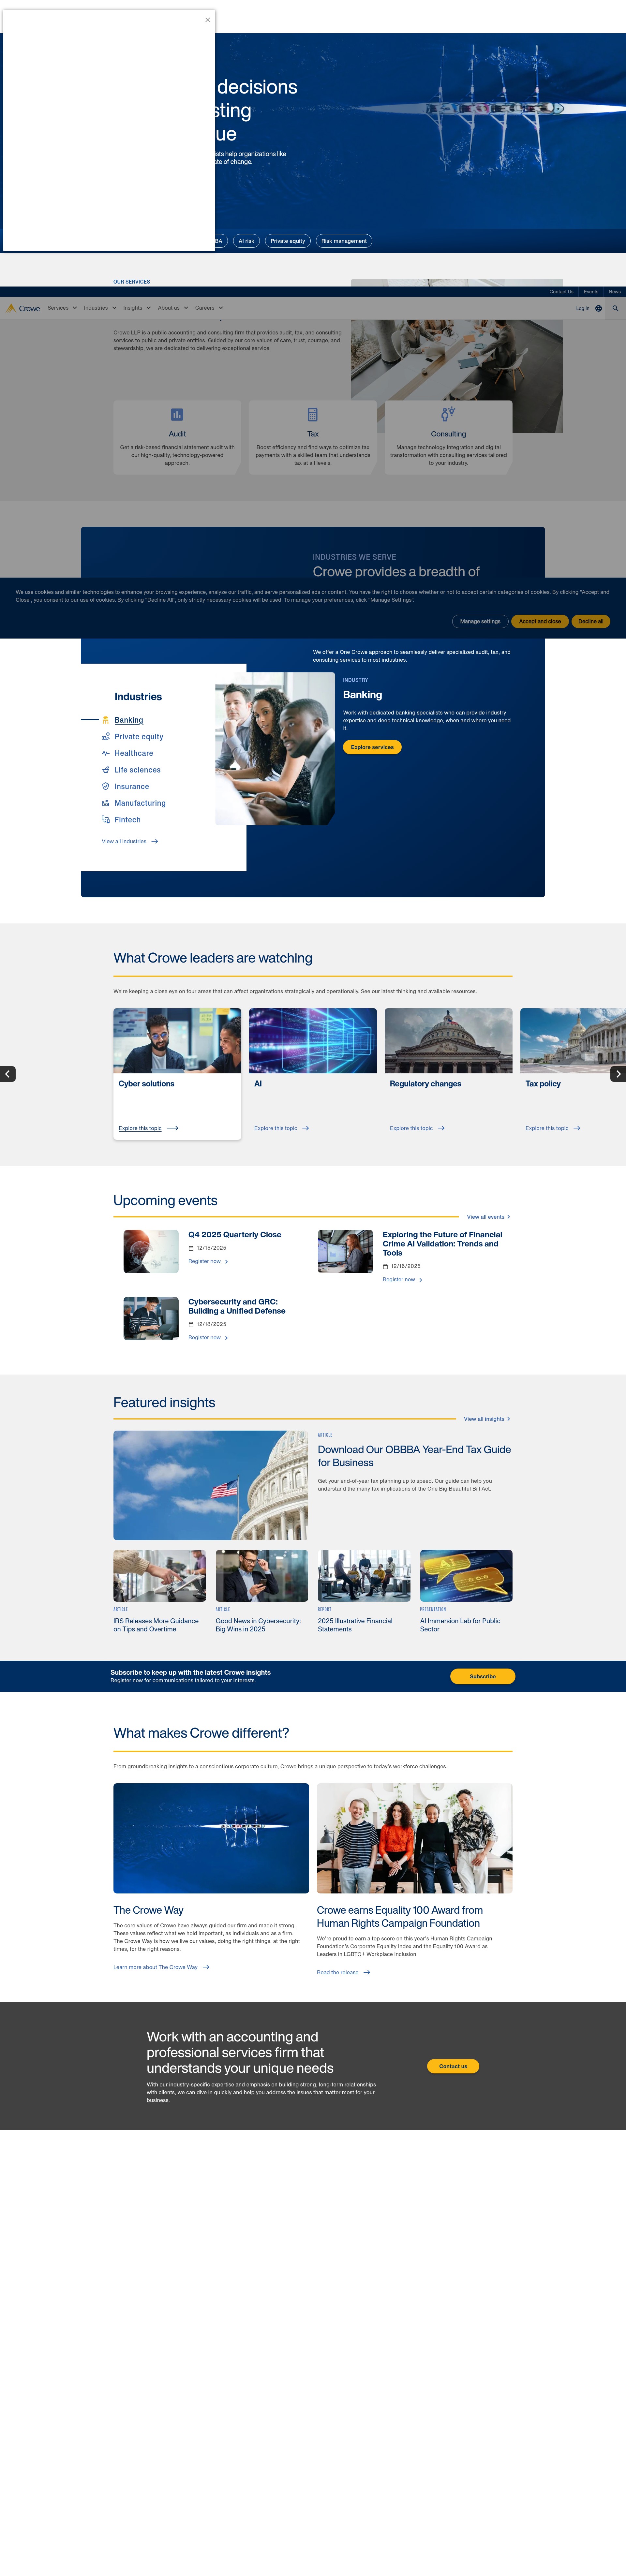Viewport: 626px width, 2576px height.
Task: Click the Subscribe button
Action: pos(483,1676)
